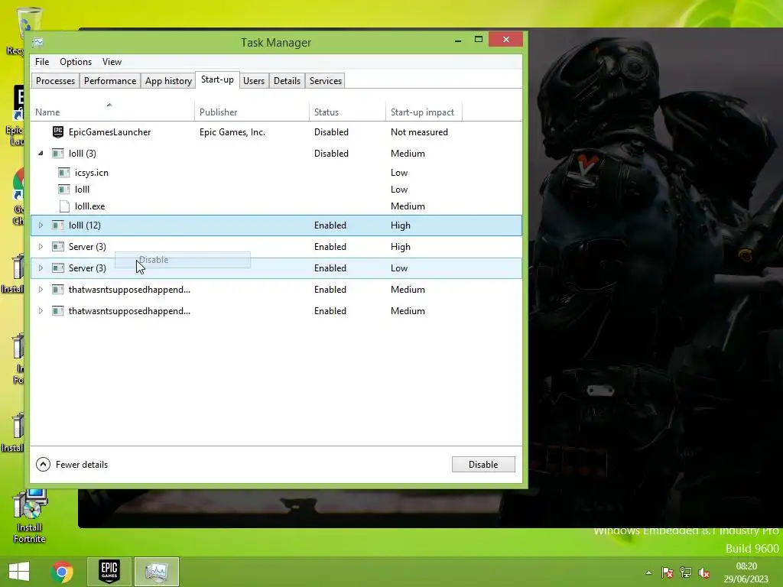Switch to the Services tab
This screenshot has height=587, width=783.
coord(326,81)
